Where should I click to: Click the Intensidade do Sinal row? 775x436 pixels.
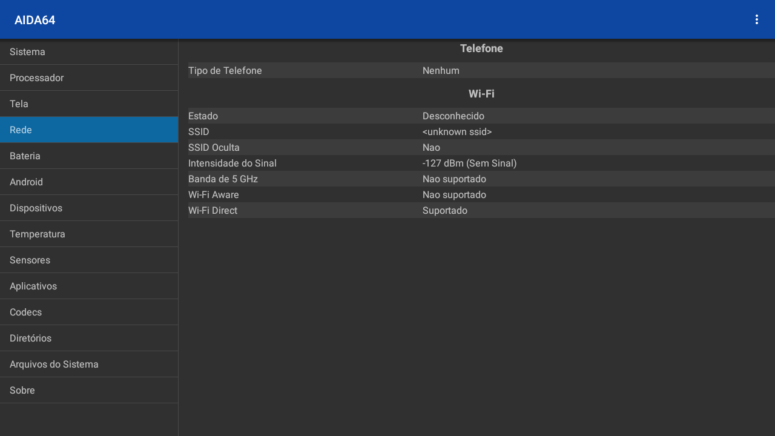coord(481,163)
